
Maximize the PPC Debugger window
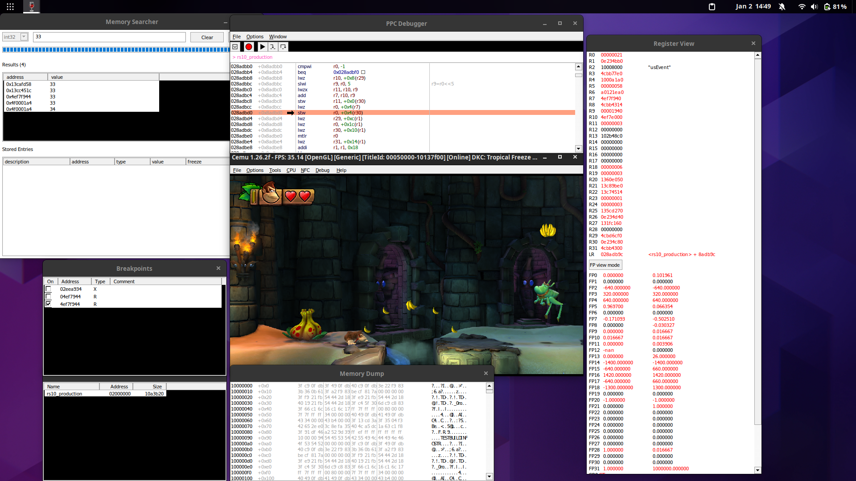560,24
